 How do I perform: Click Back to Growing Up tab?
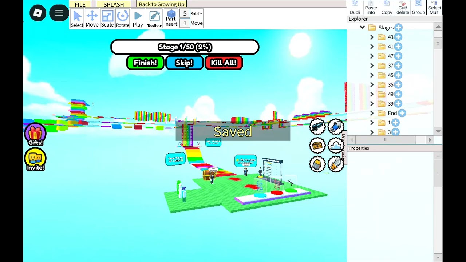[x=162, y=4]
